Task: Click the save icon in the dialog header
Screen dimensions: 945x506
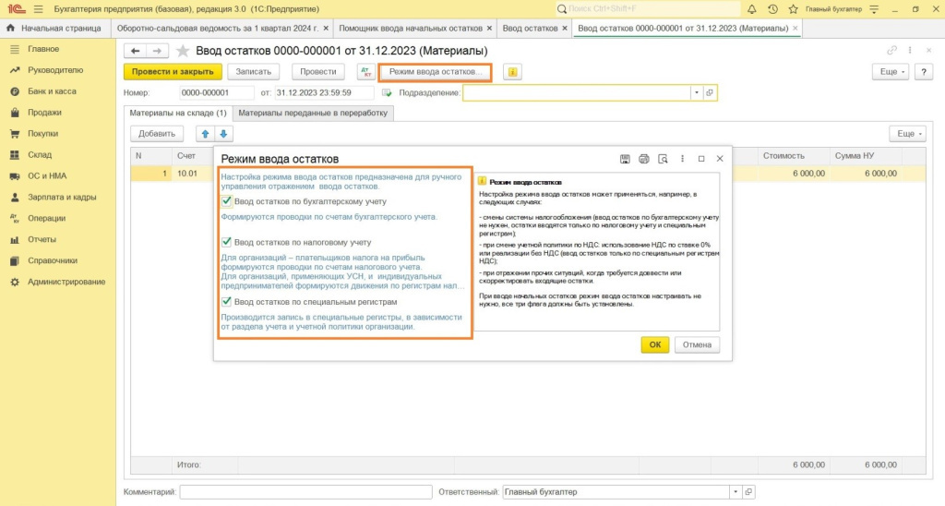Action: coord(625,159)
